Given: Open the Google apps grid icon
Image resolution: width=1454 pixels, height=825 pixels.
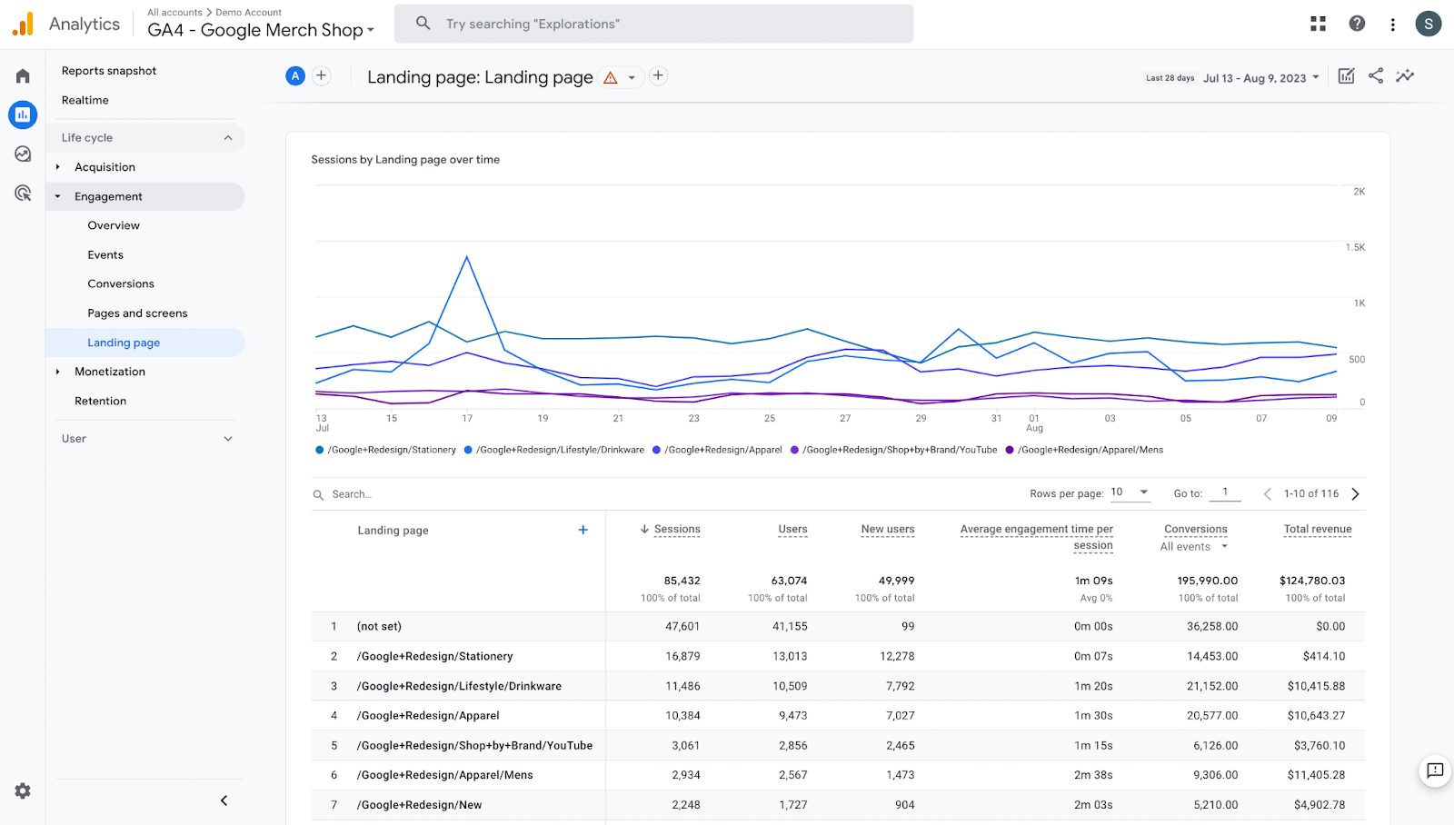Looking at the screenshot, I should 1318,24.
